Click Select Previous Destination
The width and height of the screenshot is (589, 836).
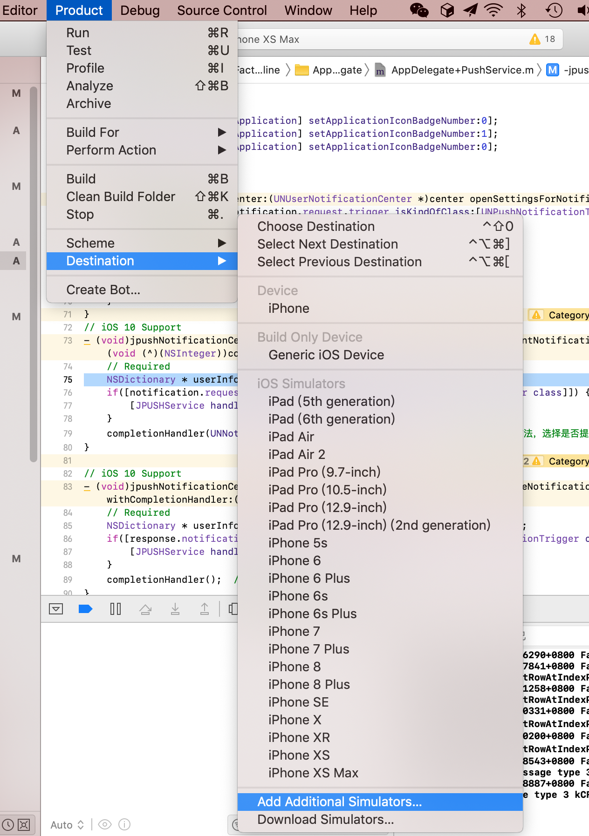(x=380, y=262)
